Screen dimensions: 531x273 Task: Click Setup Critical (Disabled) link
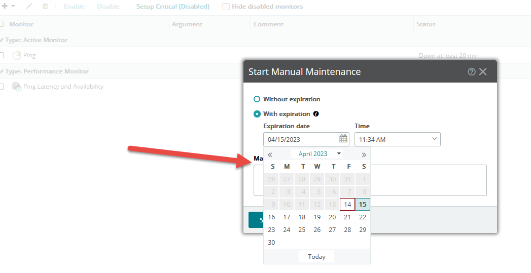(x=173, y=7)
